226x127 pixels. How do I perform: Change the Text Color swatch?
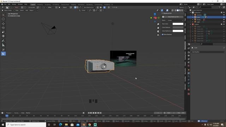pyautogui.click(x=178, y=24)
